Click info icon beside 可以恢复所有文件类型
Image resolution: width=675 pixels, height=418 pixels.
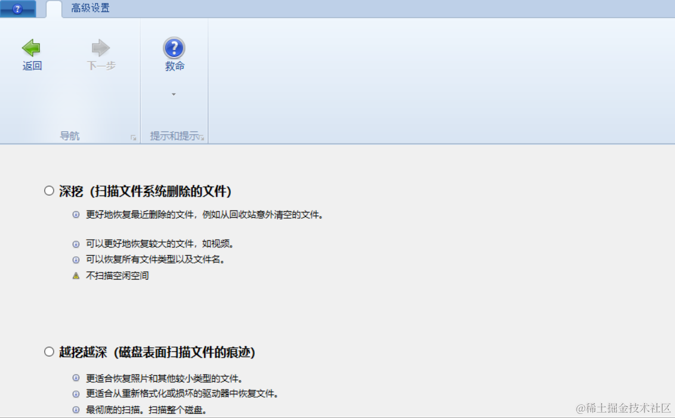[x=76, y=260]
